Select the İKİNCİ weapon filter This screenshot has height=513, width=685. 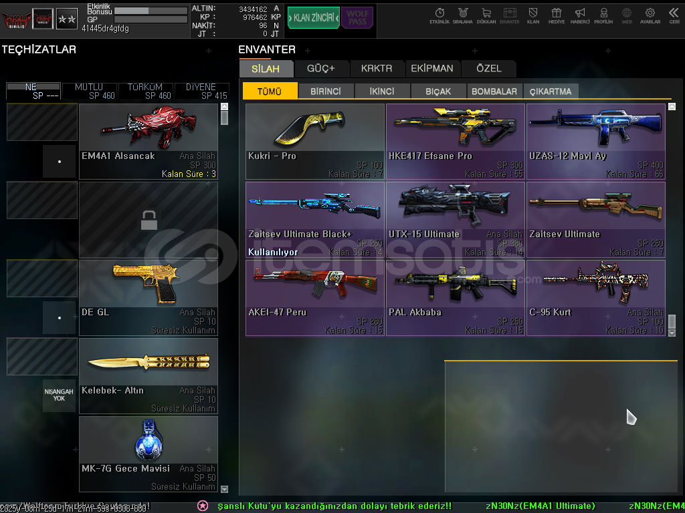[x=382, y=91]
